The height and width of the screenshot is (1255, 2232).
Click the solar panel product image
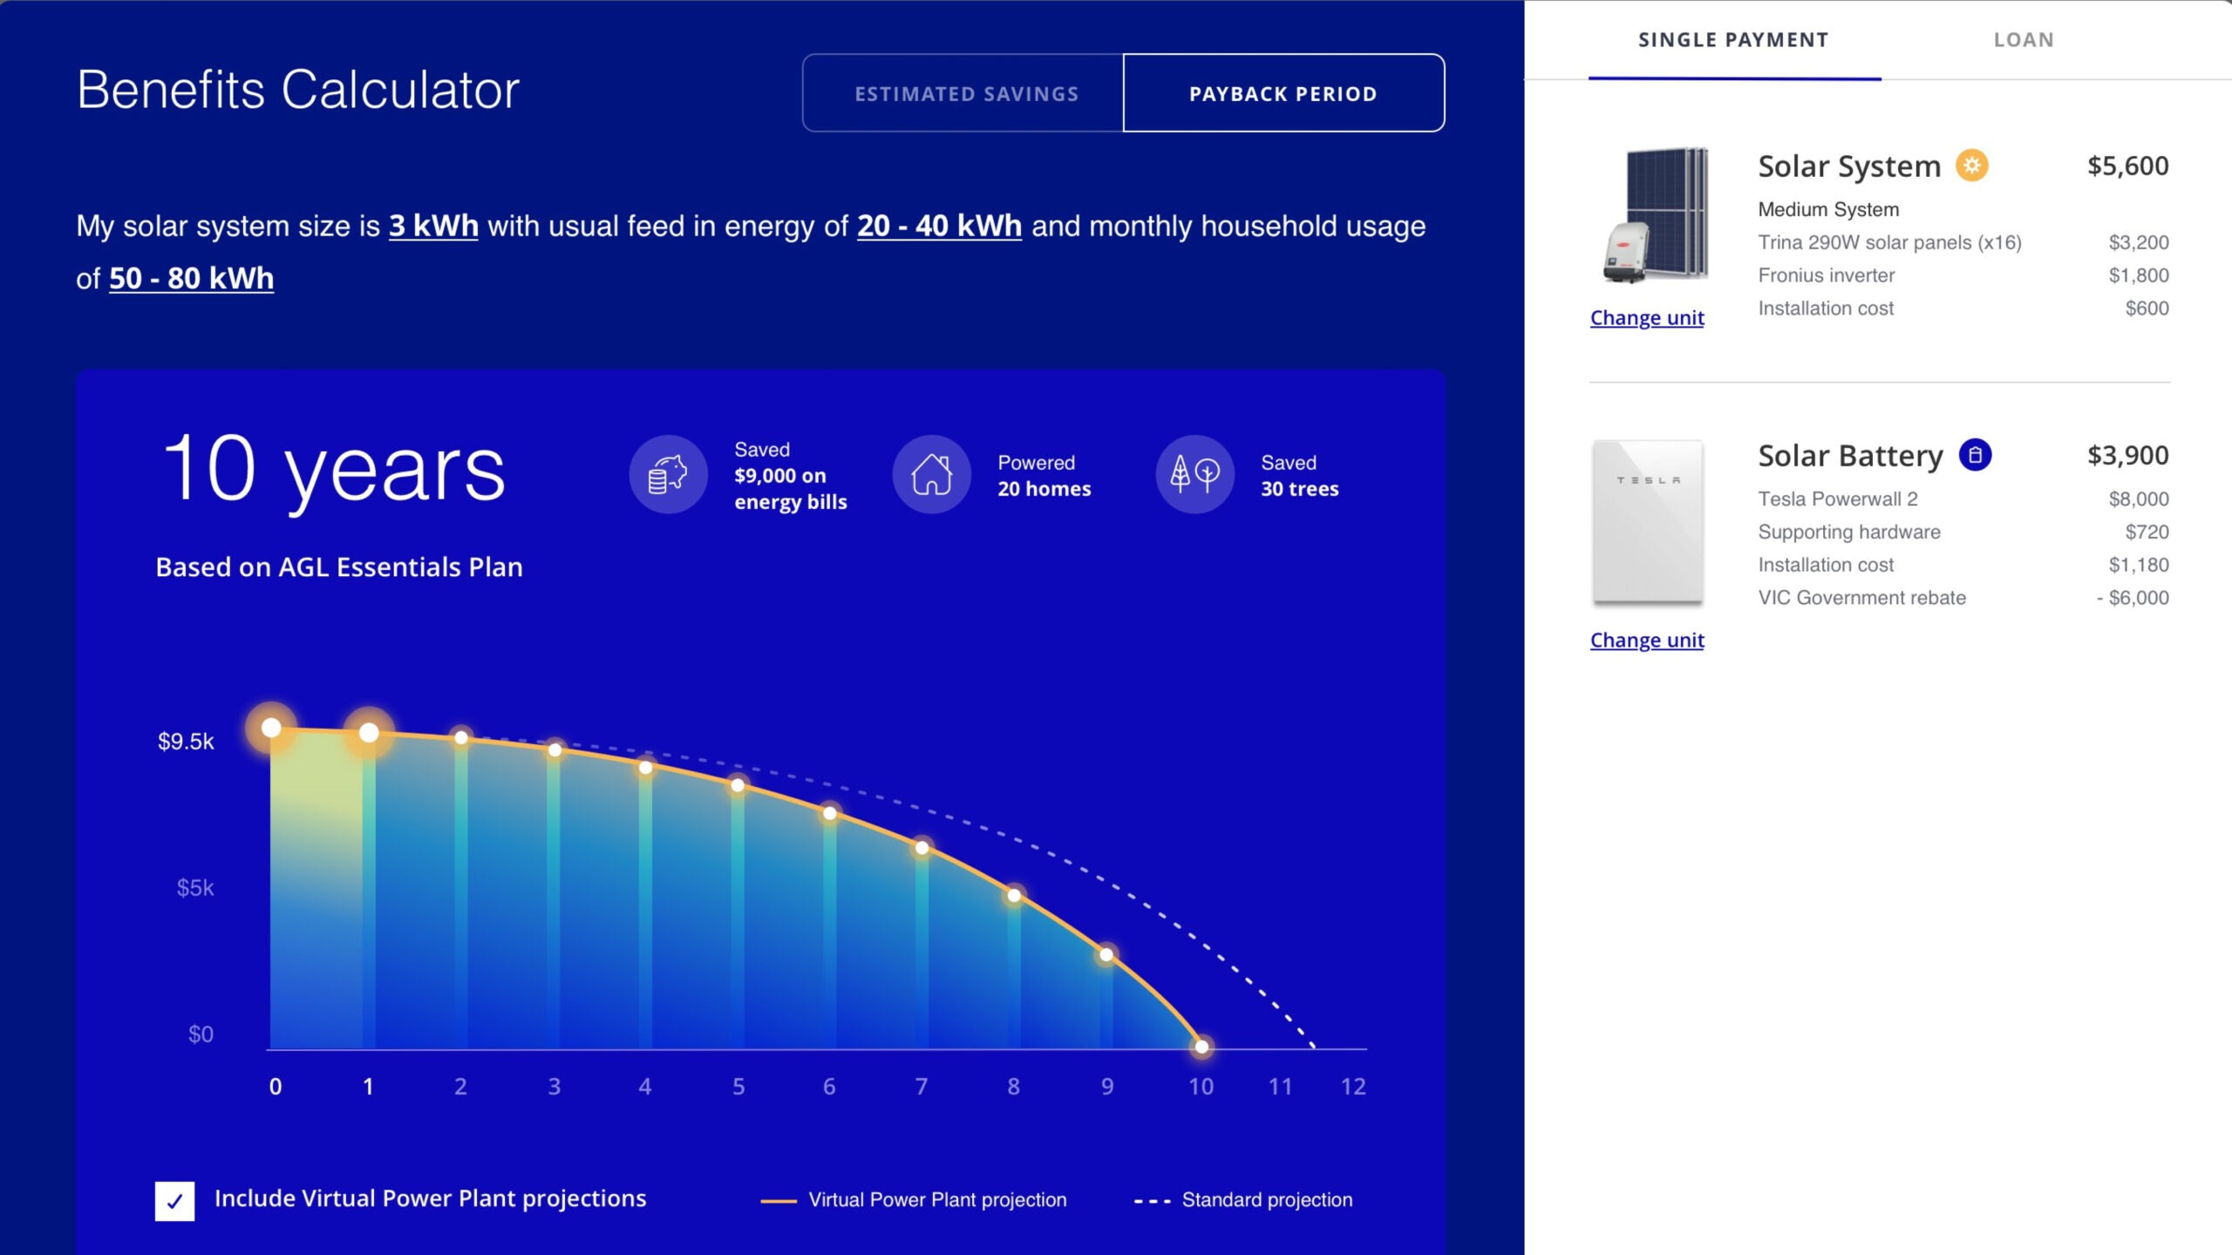click(1656, 215)
